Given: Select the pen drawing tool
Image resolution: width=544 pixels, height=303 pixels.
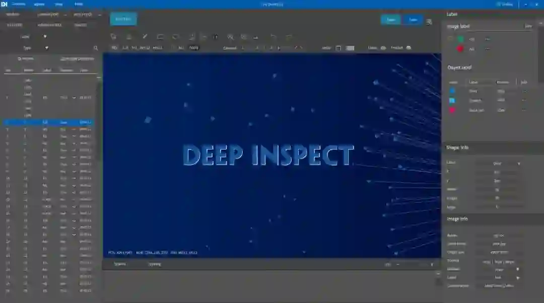Looking at the screenshot, I should tap(145, 36).
